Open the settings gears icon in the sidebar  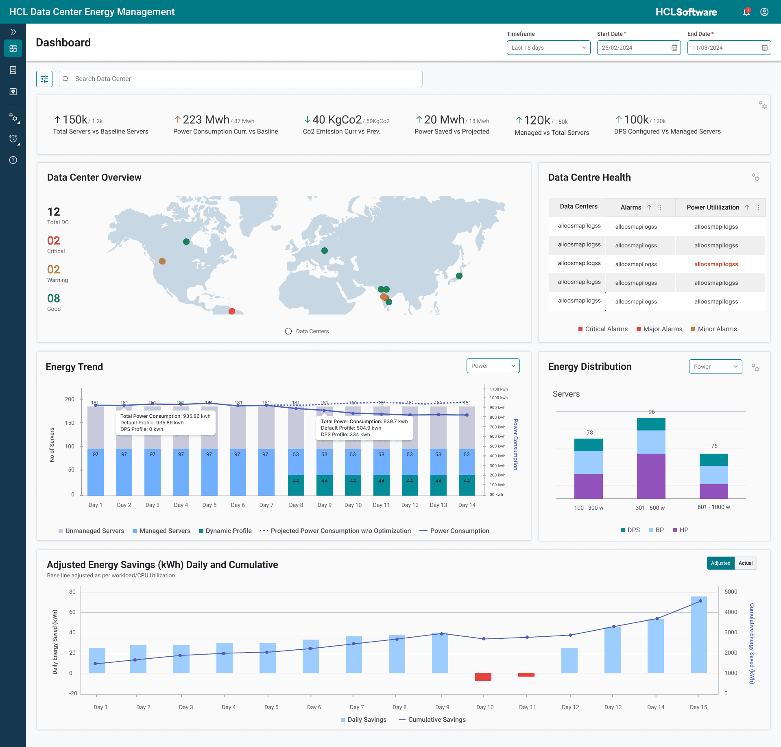[x=13, y=118]
